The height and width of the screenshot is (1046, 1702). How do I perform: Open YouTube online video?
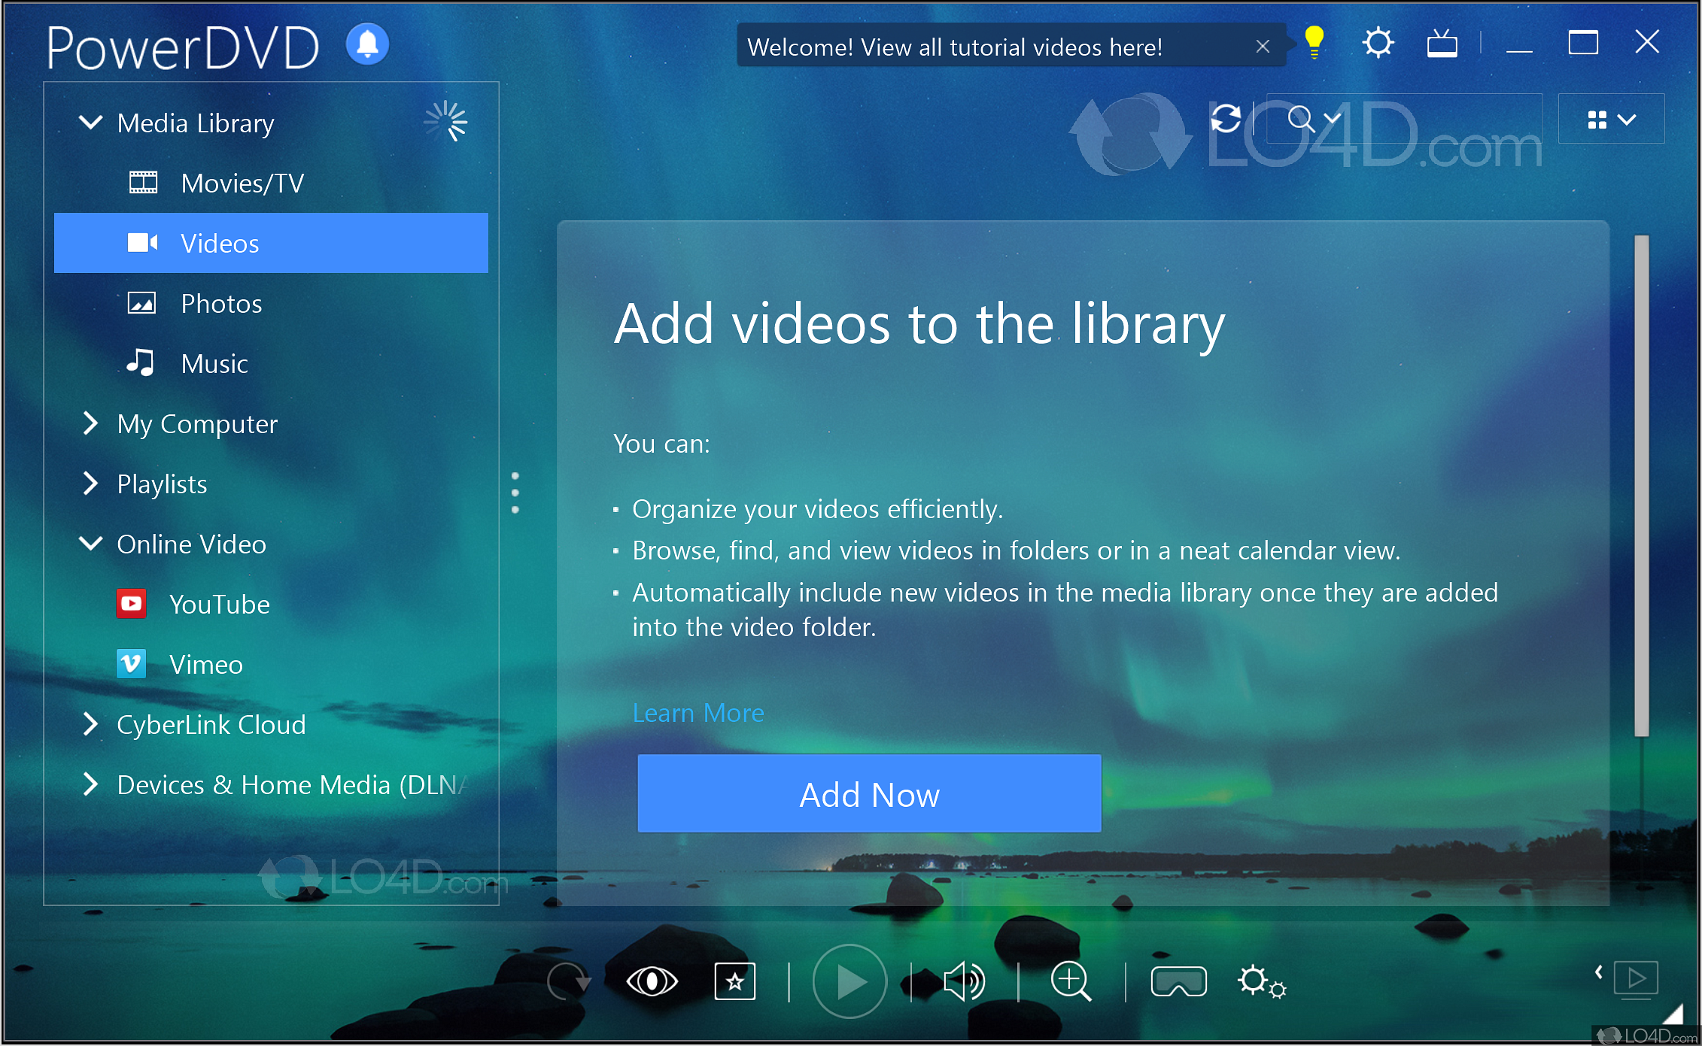(x=271, y=604)
